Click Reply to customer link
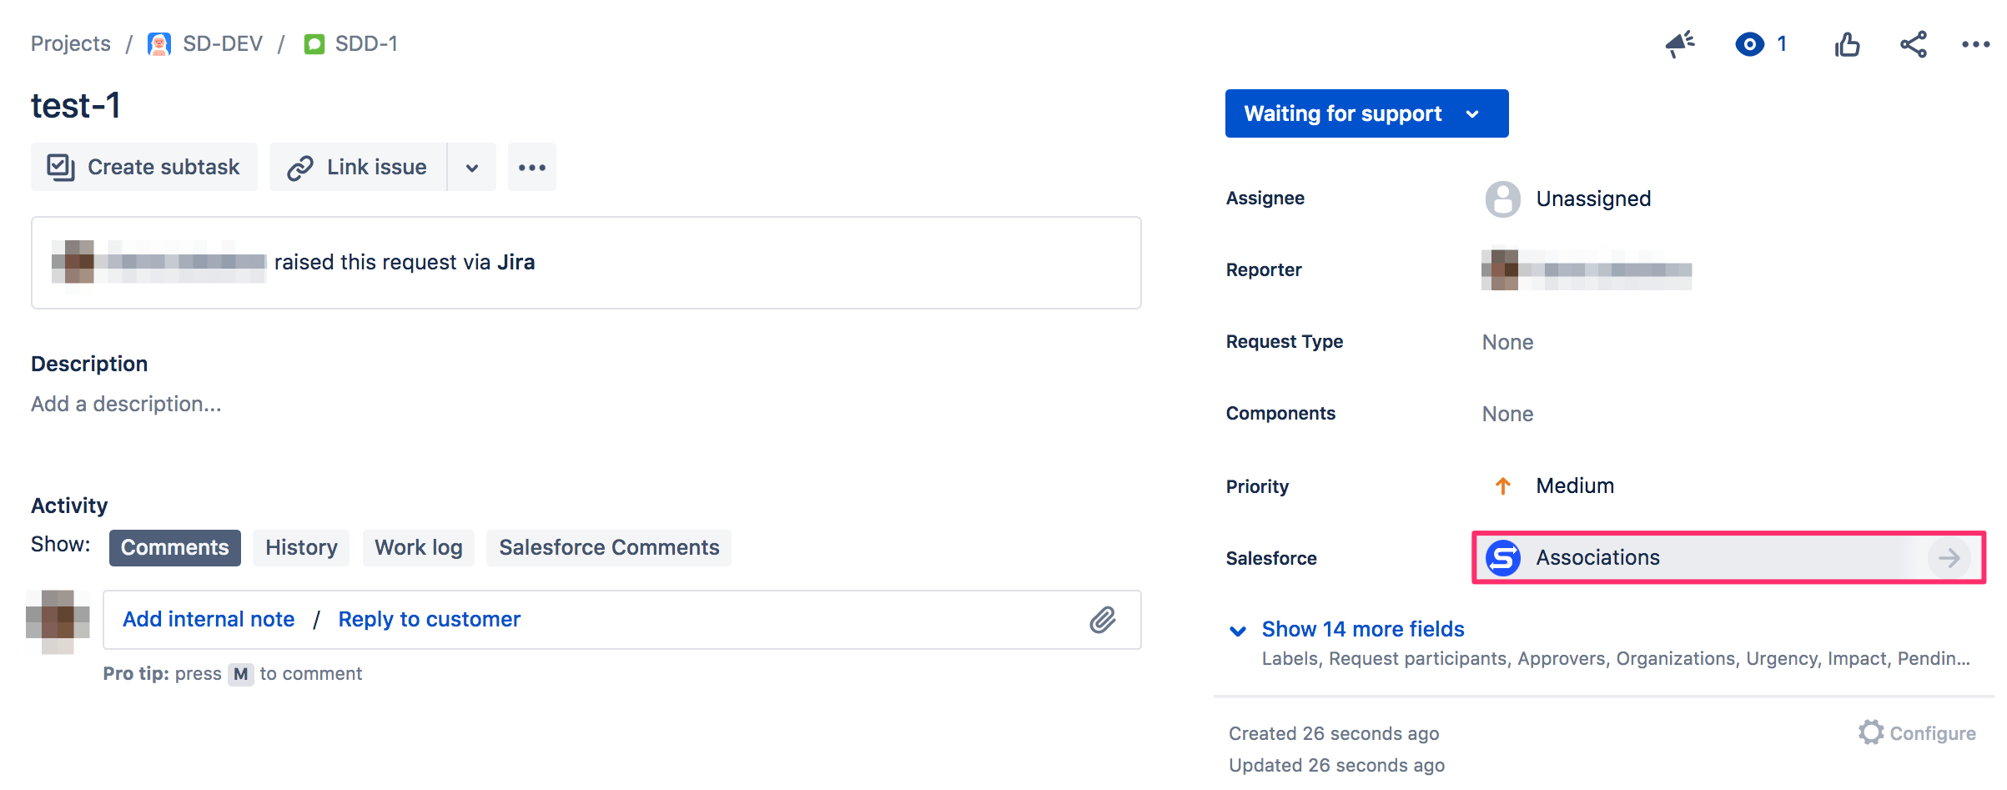Screen dimensions: 2007x790 [429, 620]
